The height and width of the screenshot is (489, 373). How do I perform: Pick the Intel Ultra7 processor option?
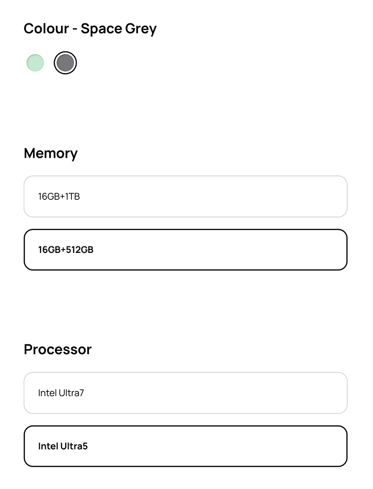point(186,393)
